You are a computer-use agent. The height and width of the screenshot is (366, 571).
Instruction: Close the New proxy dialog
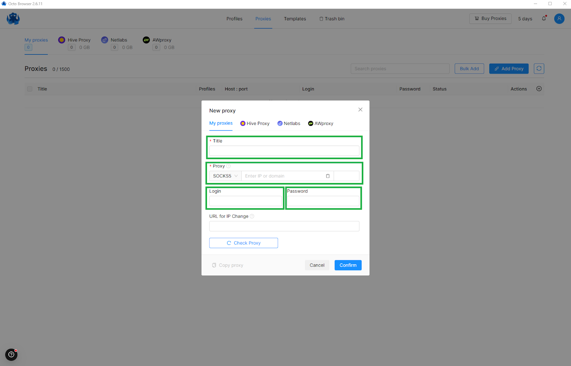click(360, 110)
